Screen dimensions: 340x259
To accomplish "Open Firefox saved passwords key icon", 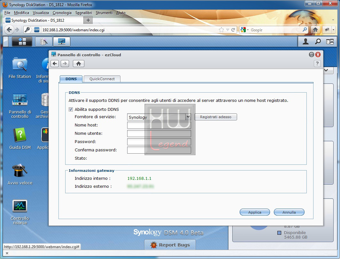I will pos(27,30).
